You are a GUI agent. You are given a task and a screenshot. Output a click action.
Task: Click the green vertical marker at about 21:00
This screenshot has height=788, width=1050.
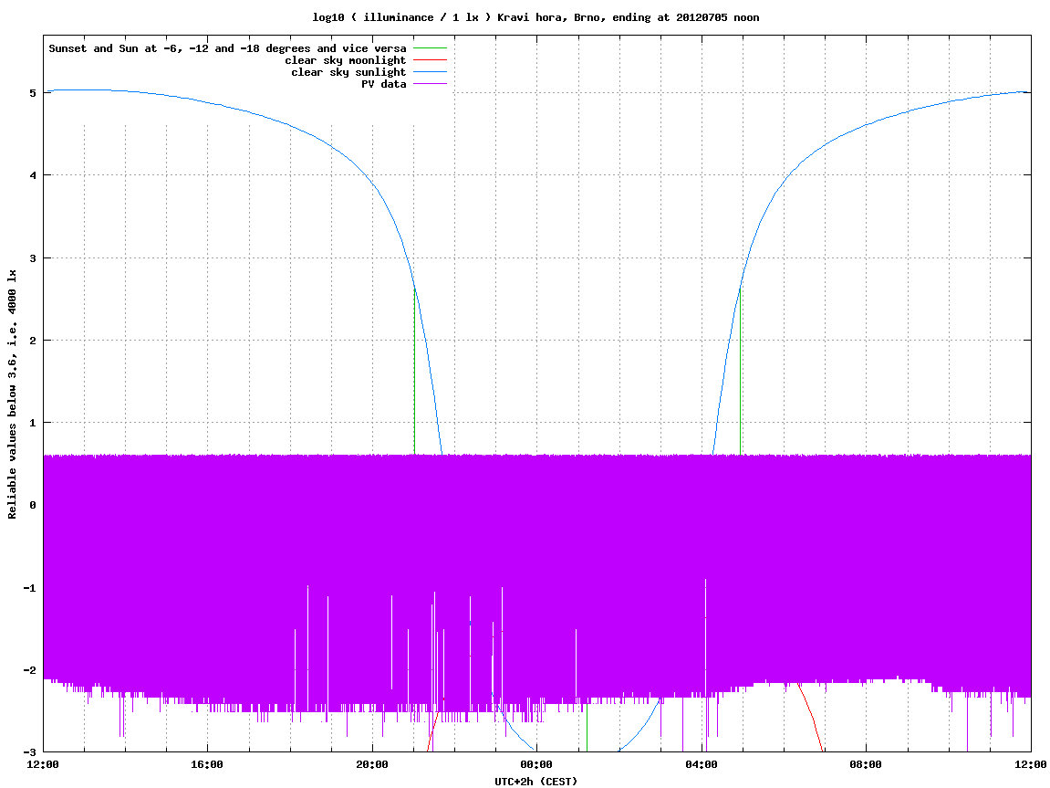tap(414, 372)
